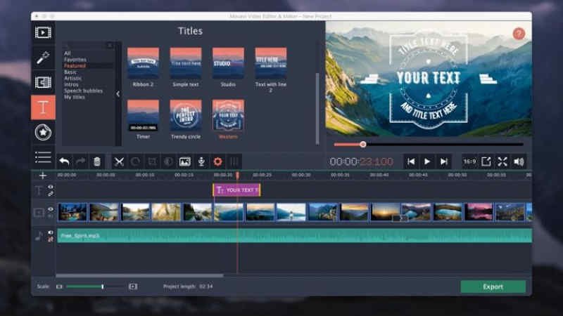Click the timeline horizontal scrollbar

[139, 275]
